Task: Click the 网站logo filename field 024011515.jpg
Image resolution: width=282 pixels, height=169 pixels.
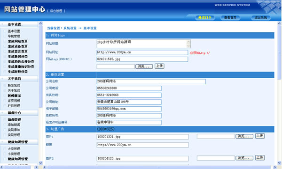Action: [x=142, y=59]
